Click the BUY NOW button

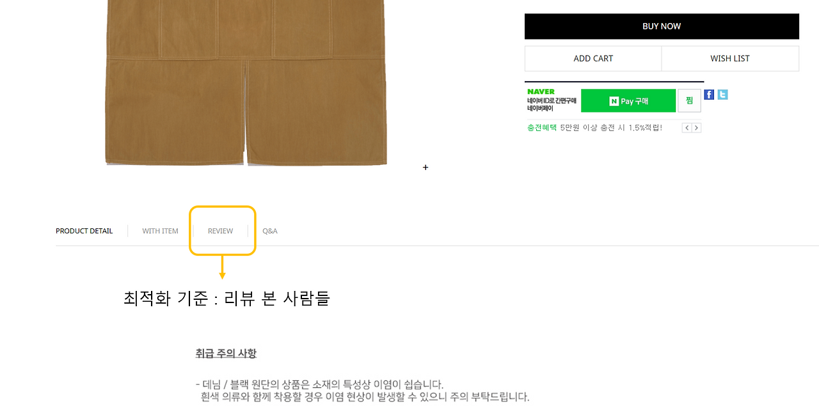point(662,26)
